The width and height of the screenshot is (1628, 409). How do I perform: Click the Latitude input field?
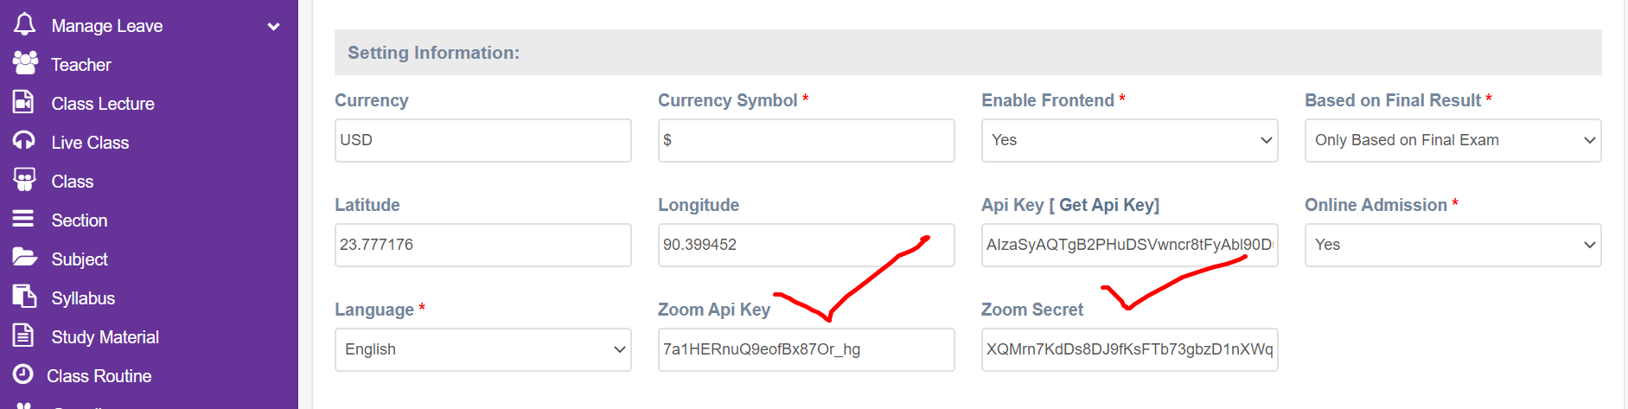coord(482,245)
